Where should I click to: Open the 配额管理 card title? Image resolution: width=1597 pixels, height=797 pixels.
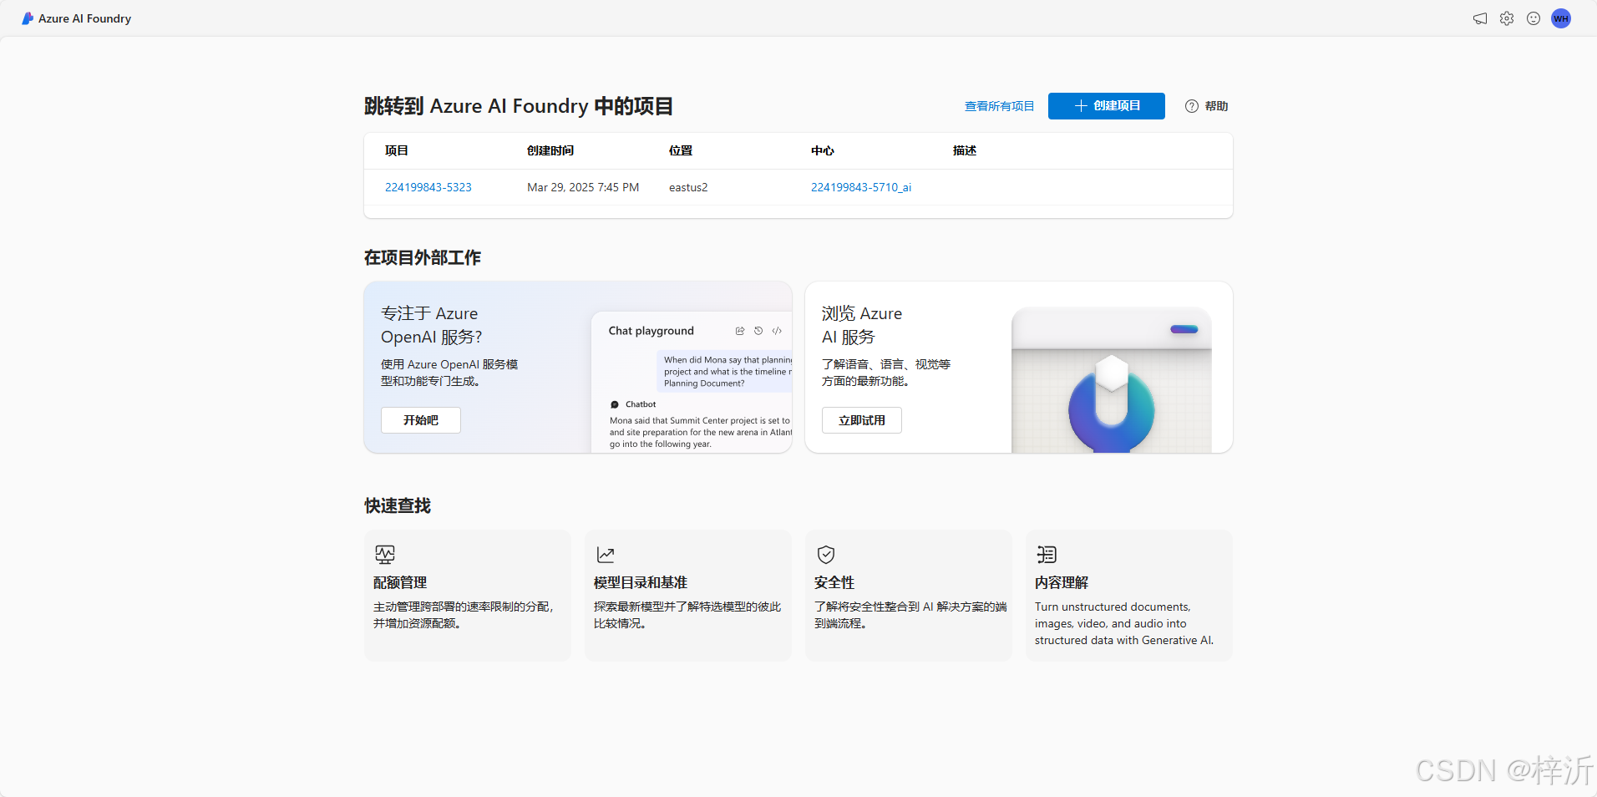pyautogui.click(x=400, y=582)
